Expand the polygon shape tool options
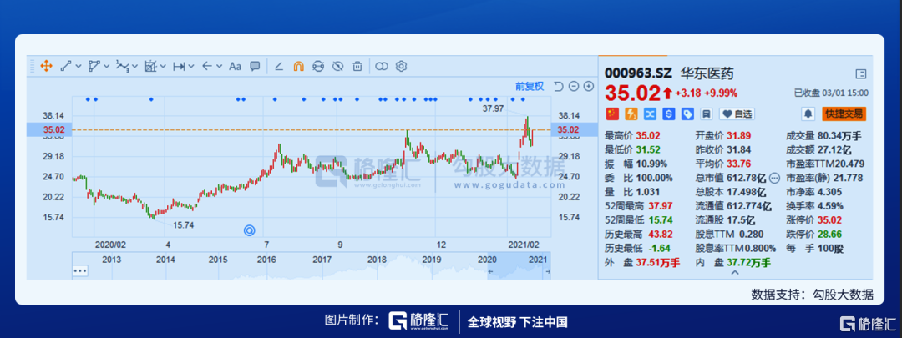The width and height of the screenshot is (902, 338). click(x=107, y=67)
